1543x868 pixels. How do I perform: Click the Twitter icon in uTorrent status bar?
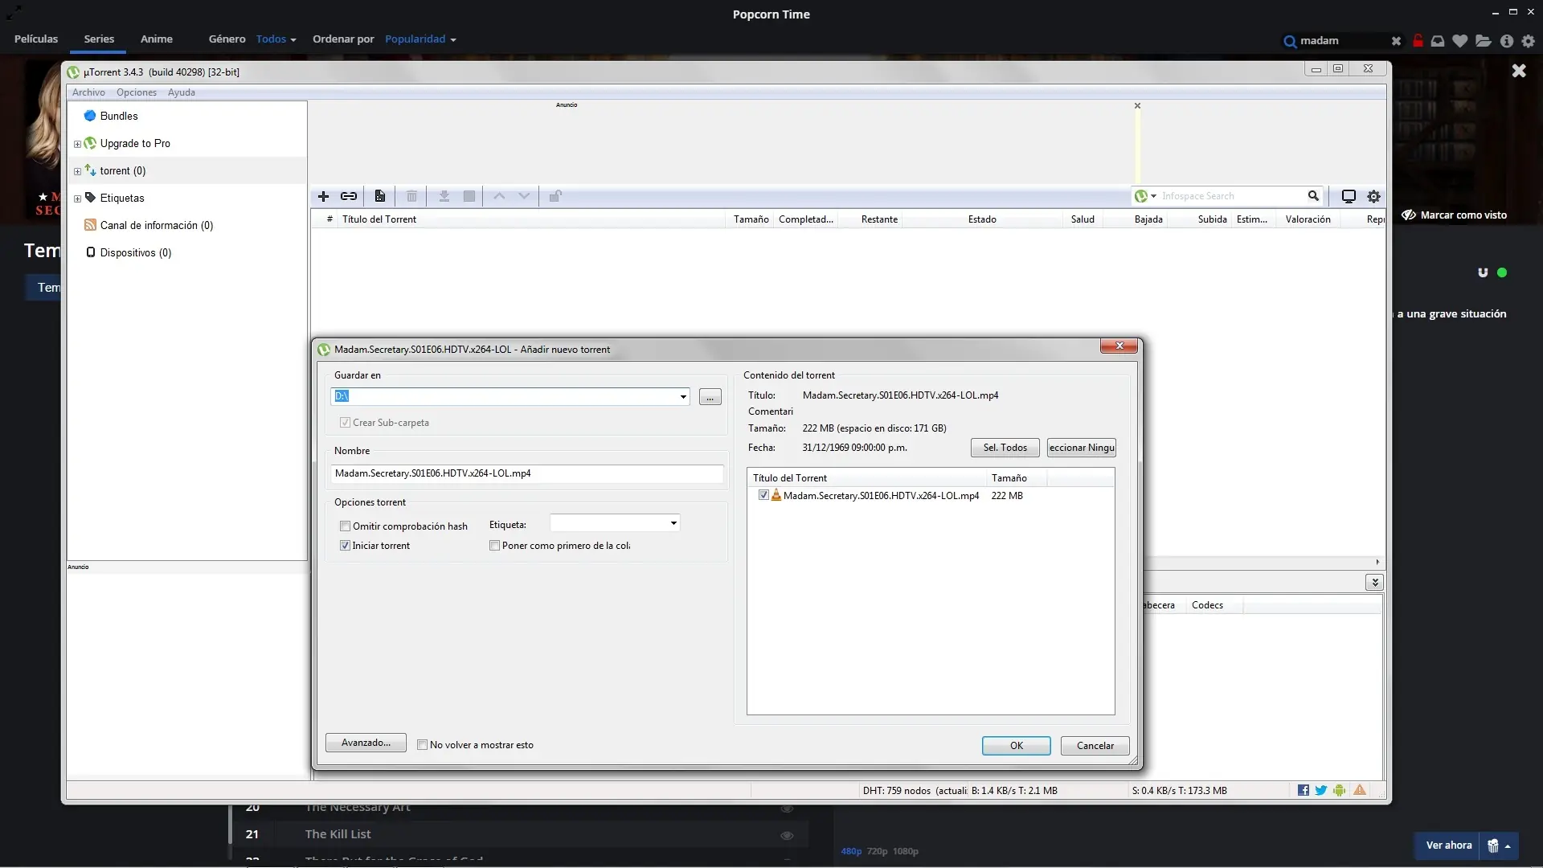1320,790
